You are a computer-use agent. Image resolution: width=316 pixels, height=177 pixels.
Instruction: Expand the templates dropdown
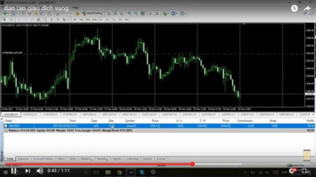pos(186,13)
